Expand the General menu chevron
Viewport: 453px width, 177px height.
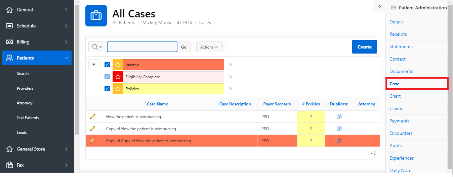66,10
